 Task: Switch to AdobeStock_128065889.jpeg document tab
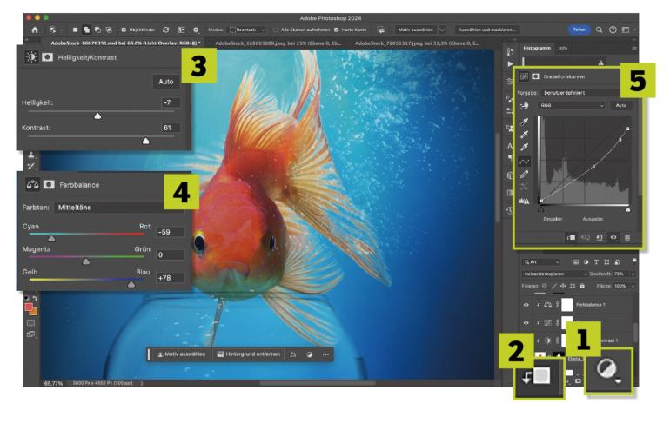coord(278,43)
